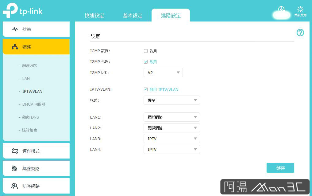312x196 pixels.
Task: Open the help question mark icon
Action: 300,33
